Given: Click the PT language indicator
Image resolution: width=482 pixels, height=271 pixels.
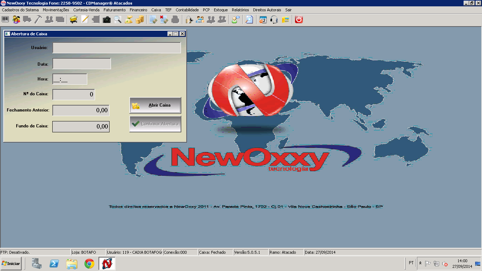Looking at the screenshot, I should [411, 263].
